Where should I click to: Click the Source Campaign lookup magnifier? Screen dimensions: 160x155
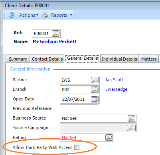click(131, 128)
